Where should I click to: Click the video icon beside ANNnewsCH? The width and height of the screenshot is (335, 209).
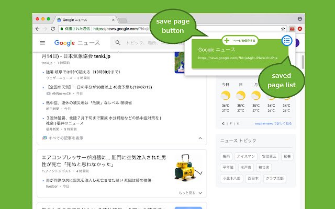tap(49, 94)
